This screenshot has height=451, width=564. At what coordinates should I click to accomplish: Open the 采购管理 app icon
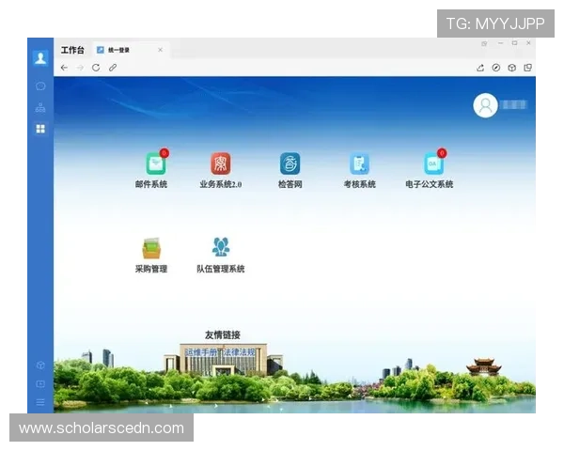(x=151, y=248)
